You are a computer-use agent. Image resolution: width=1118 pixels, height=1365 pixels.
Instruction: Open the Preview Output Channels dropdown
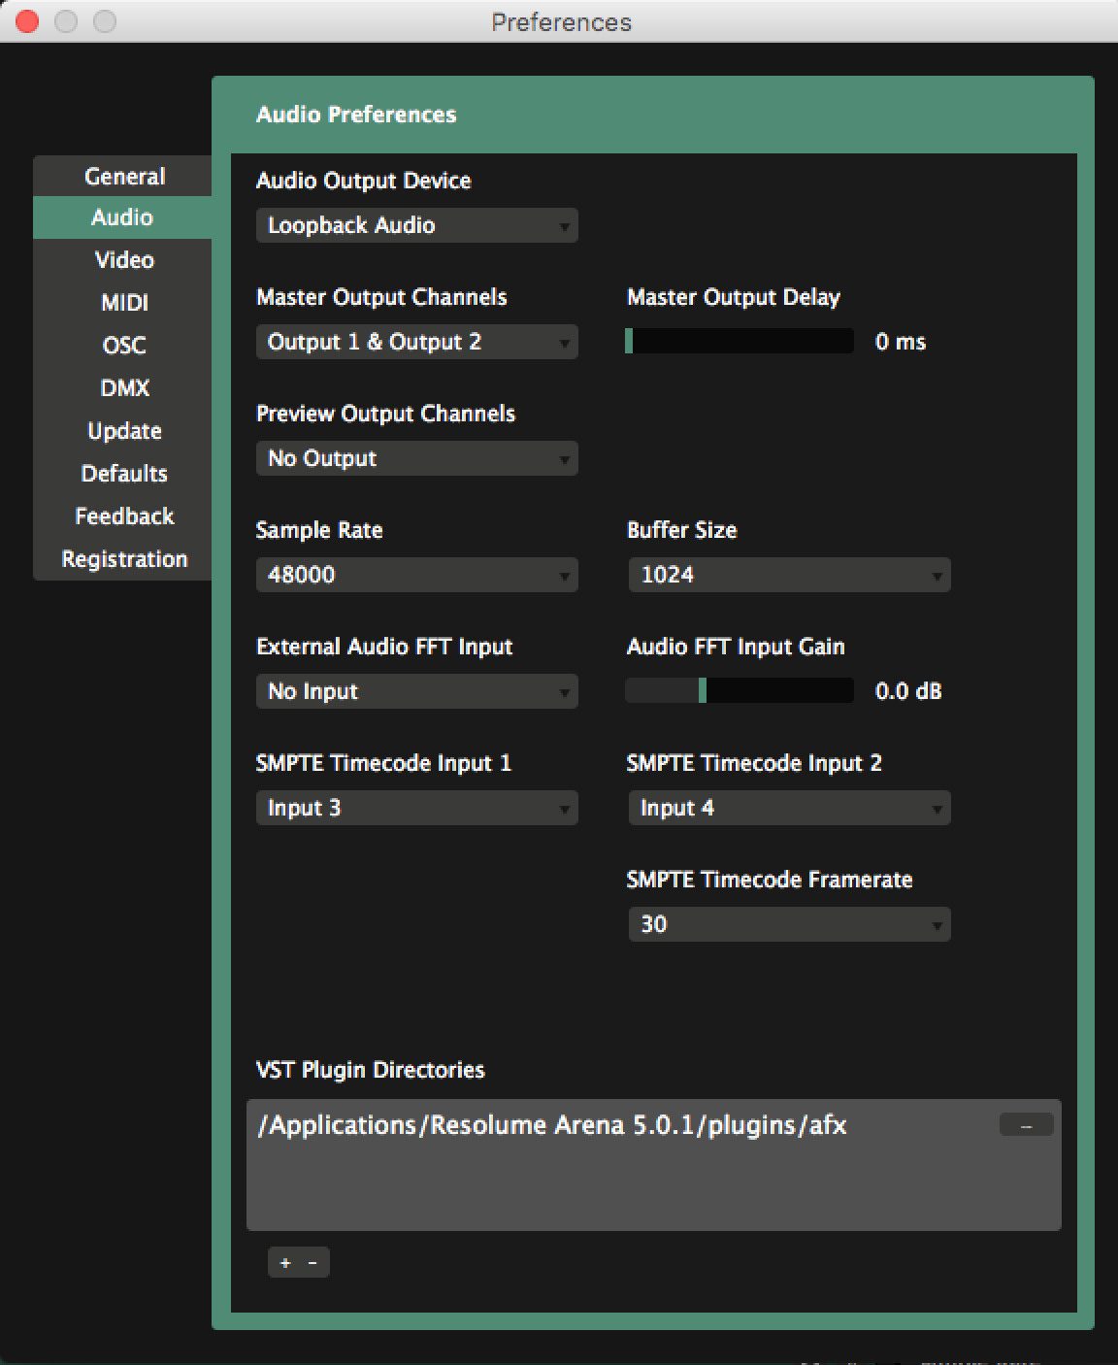click(416, 458)
